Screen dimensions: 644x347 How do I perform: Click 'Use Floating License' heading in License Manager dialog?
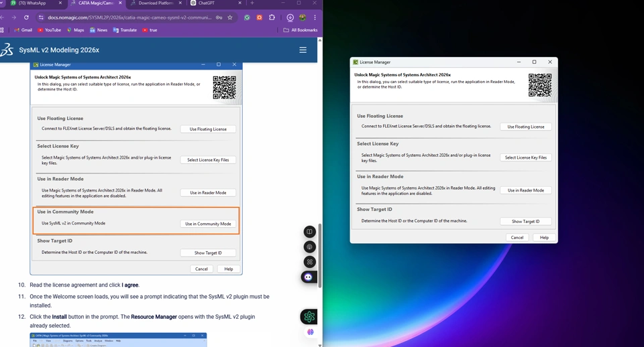(x=380, y=116)
